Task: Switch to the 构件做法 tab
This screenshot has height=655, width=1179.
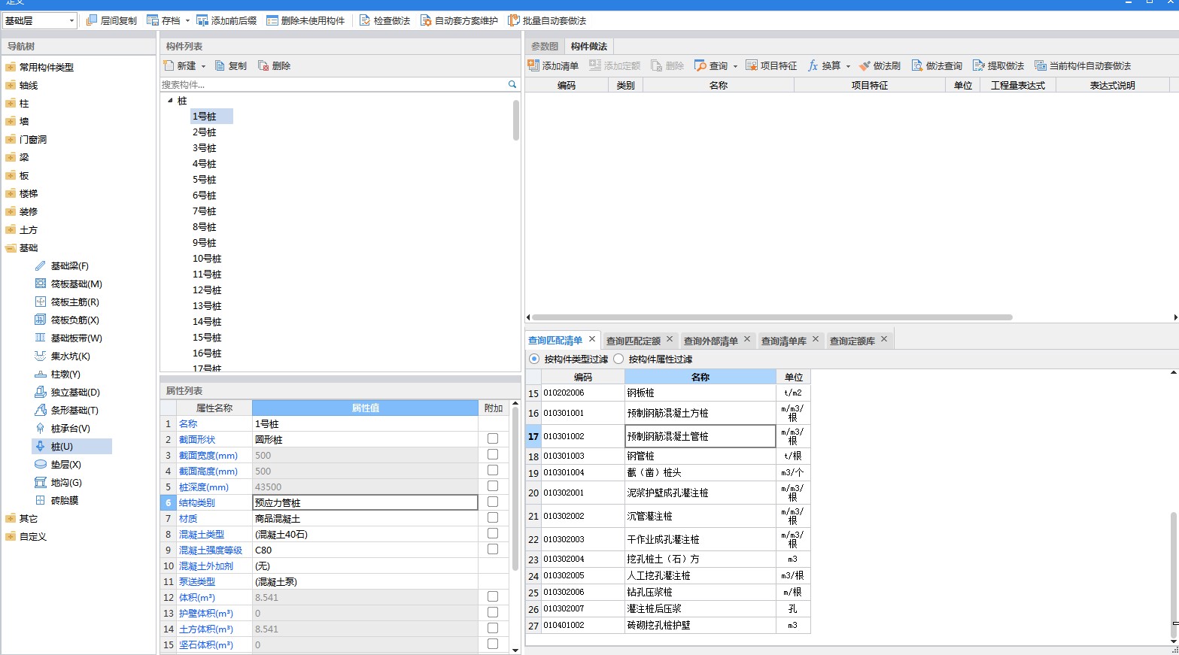Action: pyautogui.click(x=588, y=46)
